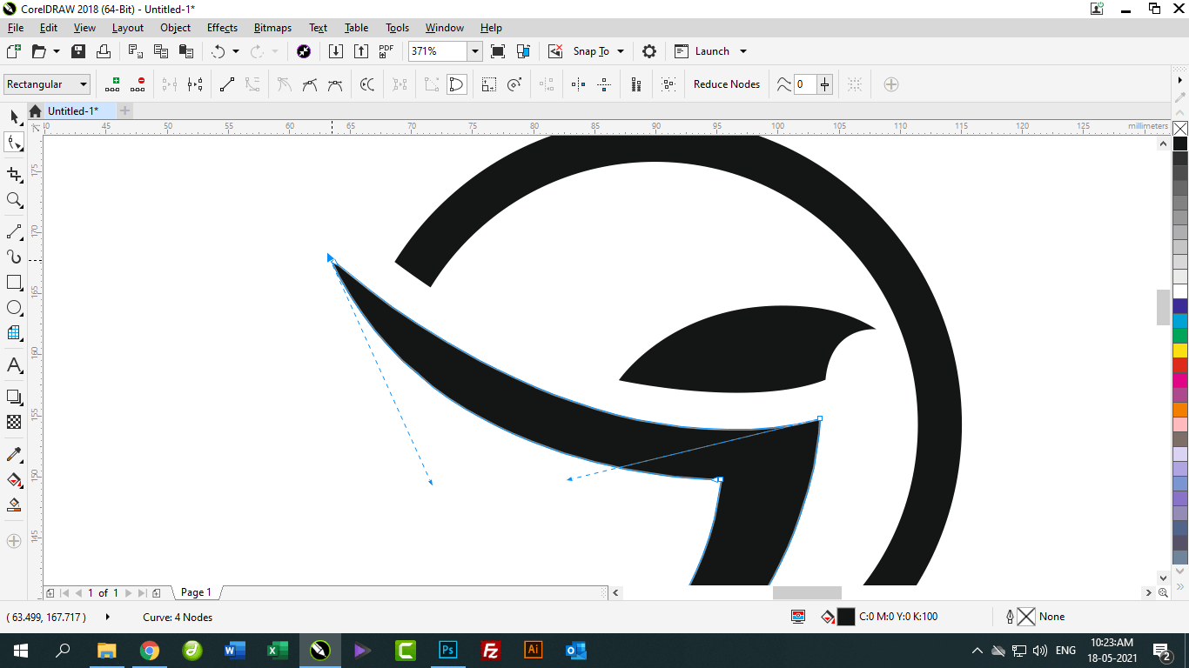
Task: Select the Drop Shadow tool
Action: tap(14, 397)
